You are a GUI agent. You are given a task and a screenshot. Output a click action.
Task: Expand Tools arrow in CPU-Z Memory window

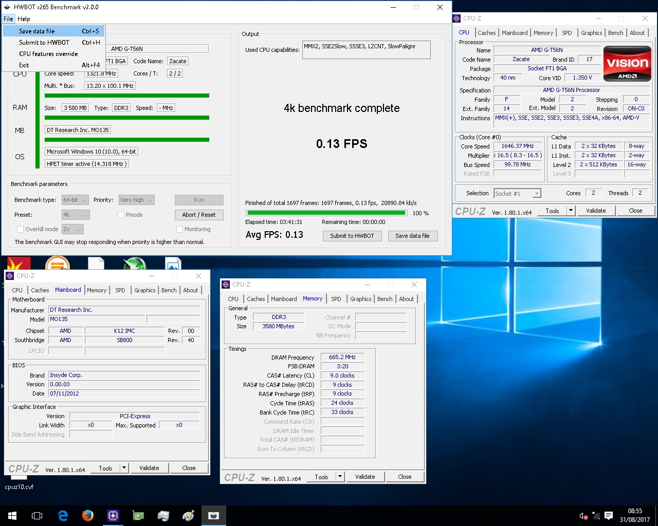coord(340,477)
